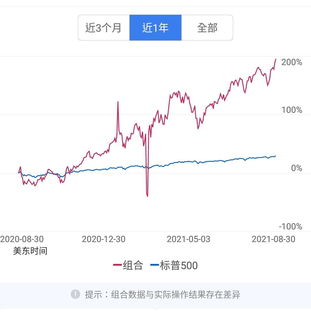Click the red 组合 legend color marker

click(x=117, y=265)
